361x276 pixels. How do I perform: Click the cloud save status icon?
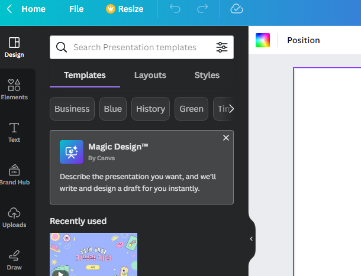pos(237,9)
